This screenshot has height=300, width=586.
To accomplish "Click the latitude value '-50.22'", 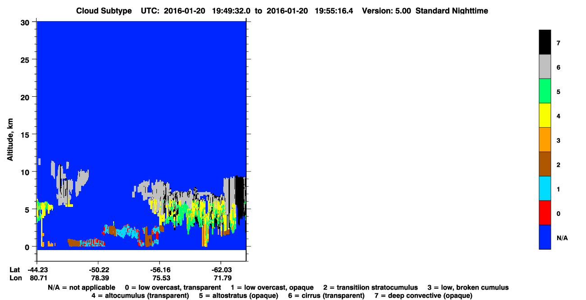I will [98, 270].
